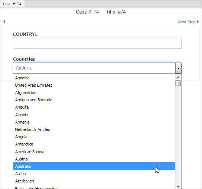Screen dimensions: 202x189
Task: Click the scrollbar up arrow in list
Action: (x=178, y=77)
